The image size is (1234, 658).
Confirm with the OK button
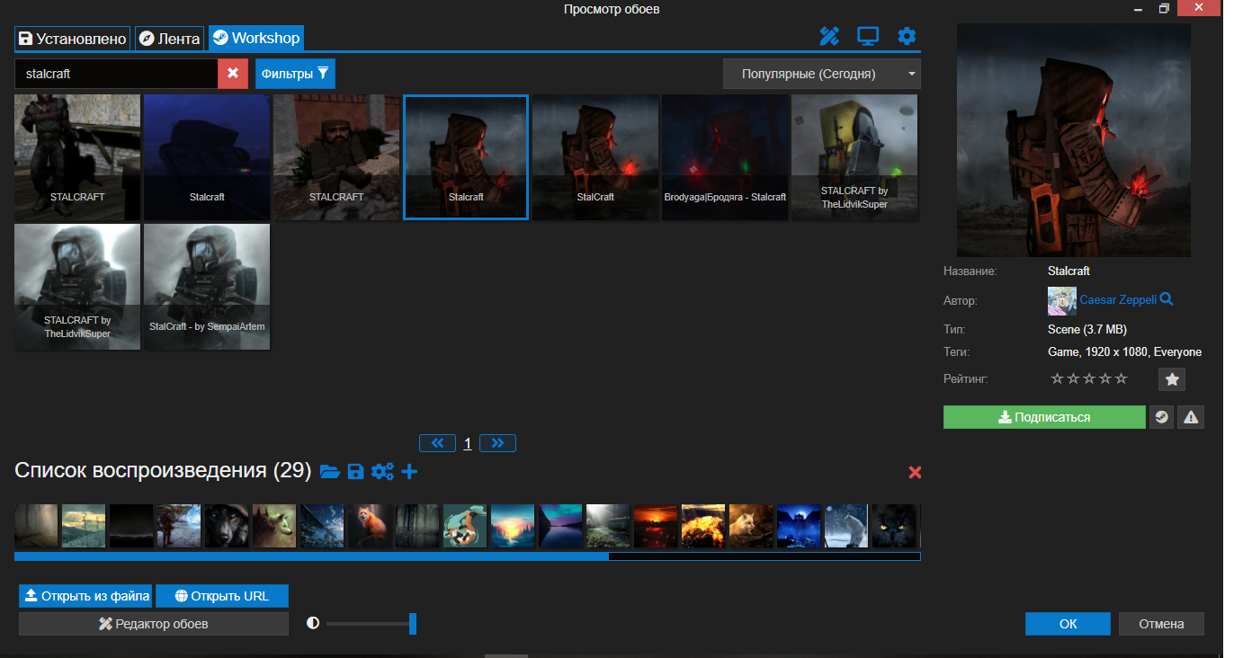point(1068,624)
